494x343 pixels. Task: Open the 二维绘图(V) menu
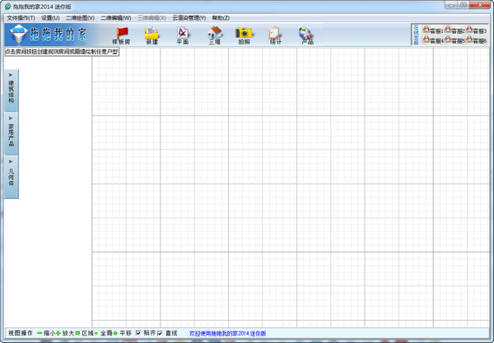point(81,18)
